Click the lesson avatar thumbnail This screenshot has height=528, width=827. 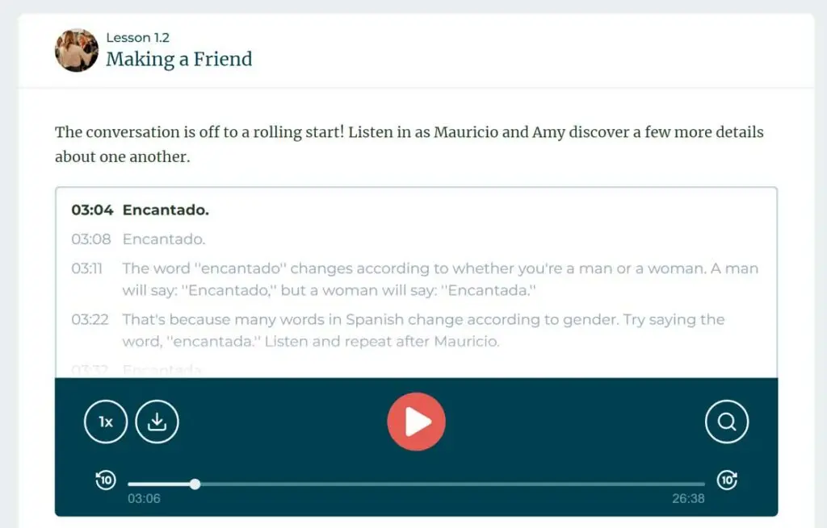(77, 50)
